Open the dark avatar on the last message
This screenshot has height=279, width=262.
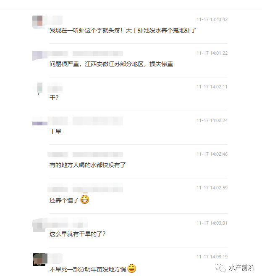pos(40,260)
